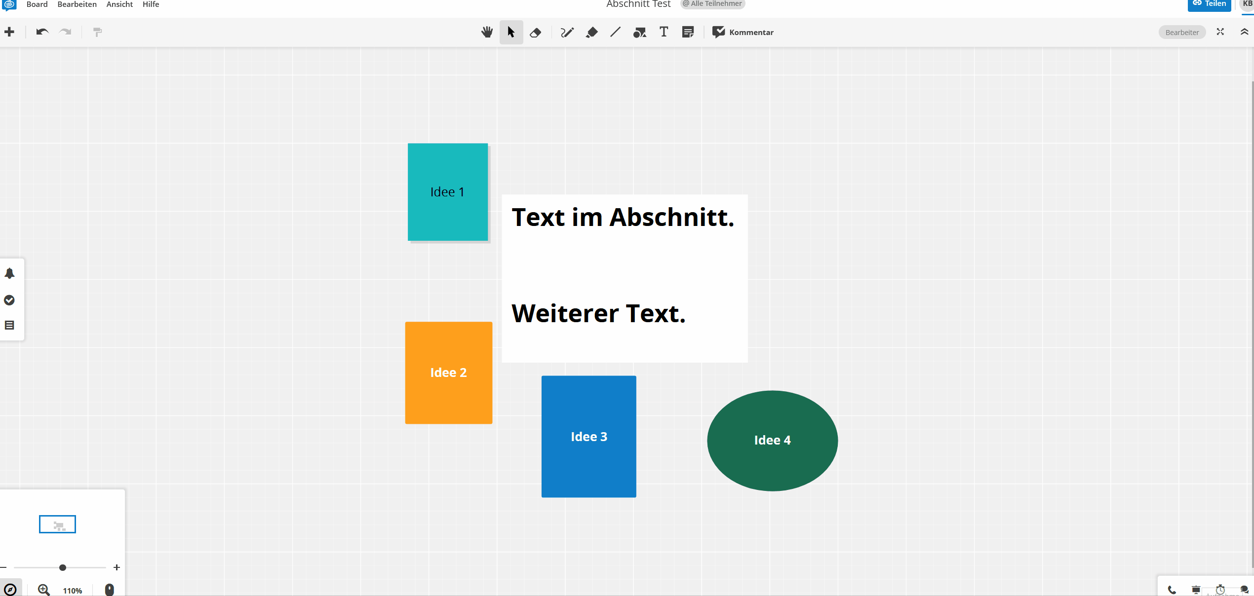Open the tasks checkmark panel
1254x596 pixels.
pyautogui.click(x=9, y=300)
